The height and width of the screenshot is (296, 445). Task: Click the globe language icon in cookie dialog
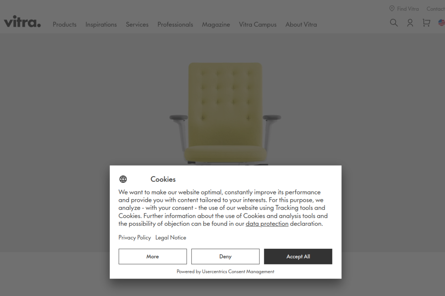coord(123,179)
